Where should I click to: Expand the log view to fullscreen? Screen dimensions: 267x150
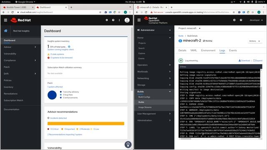click(x=258, y=60)
